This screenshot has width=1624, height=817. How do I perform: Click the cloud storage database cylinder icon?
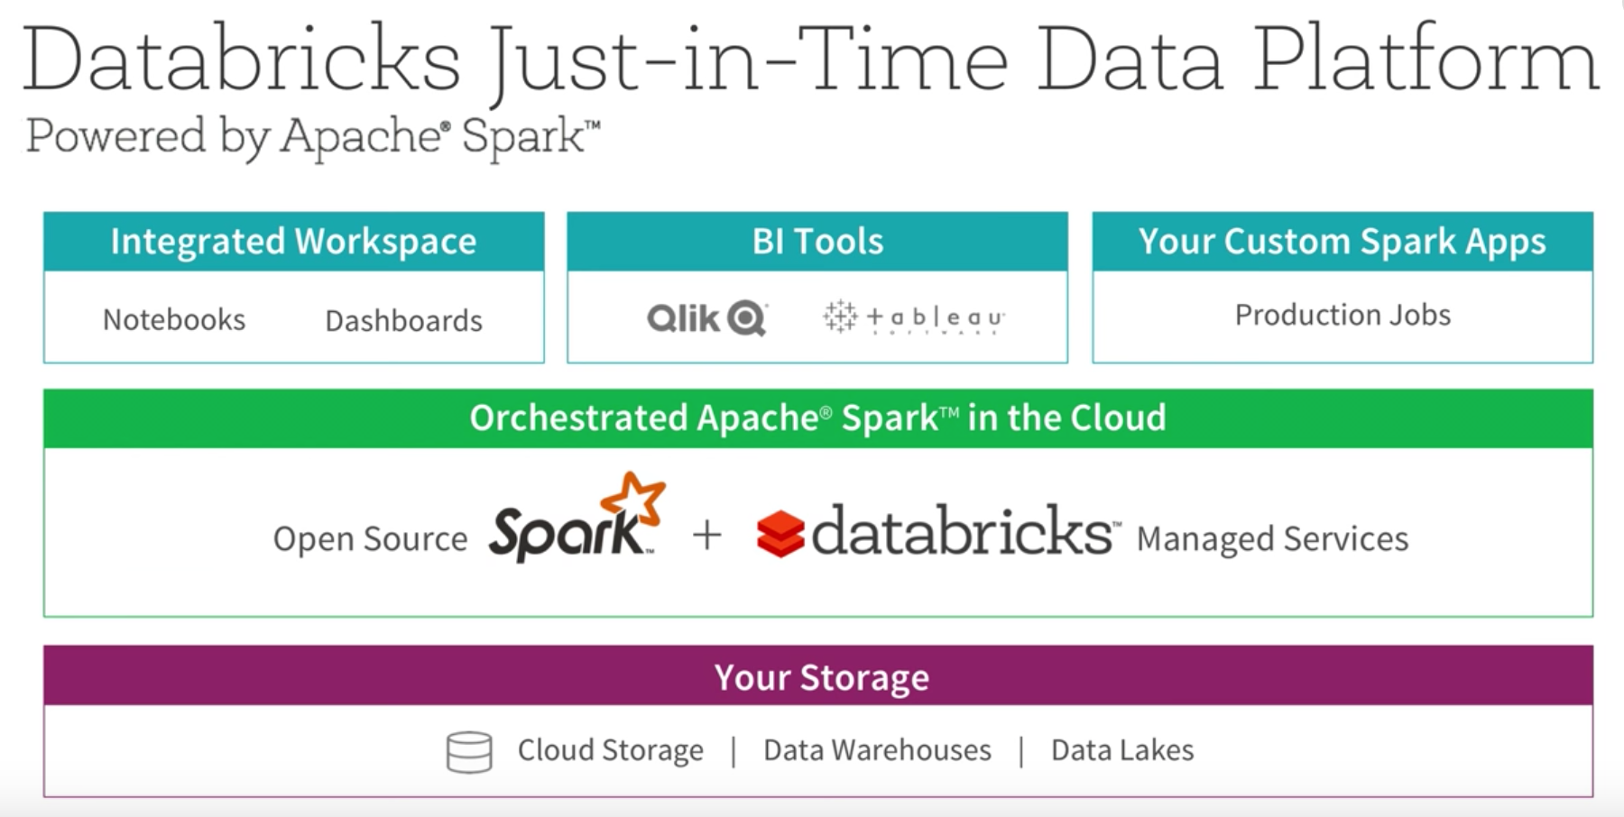[x=469, y=751]
